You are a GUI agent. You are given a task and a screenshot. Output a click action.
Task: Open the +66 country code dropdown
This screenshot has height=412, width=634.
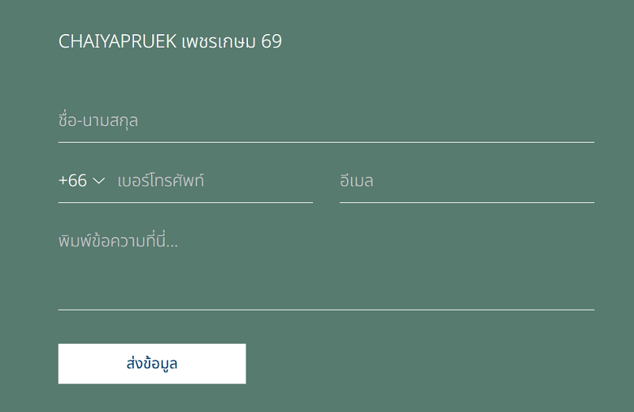tap(81, 181)
